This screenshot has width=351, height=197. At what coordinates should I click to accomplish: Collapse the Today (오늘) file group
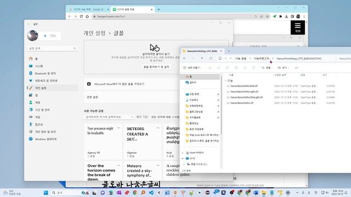(x=226, y=80)
